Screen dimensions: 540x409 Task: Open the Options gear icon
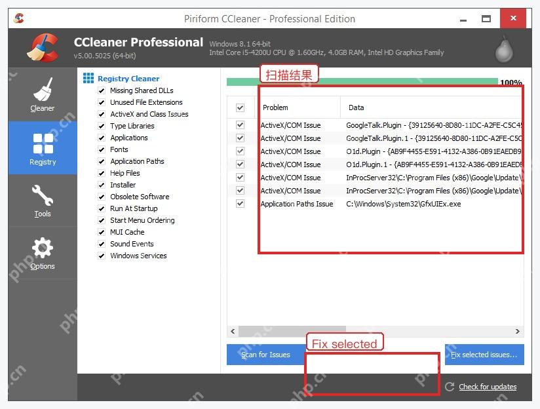click(x=43, y=248)
